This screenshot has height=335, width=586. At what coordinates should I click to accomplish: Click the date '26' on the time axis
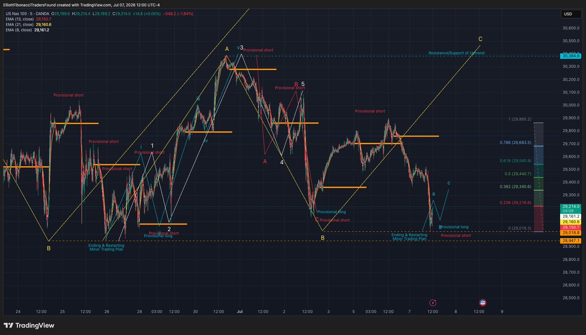click(107, 312)
